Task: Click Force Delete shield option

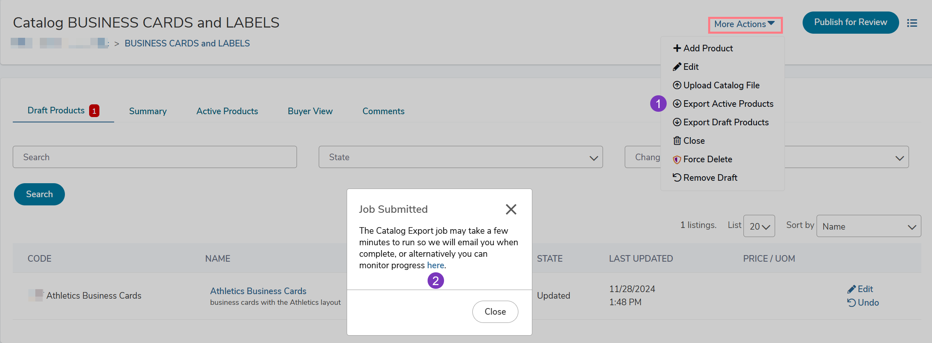Action: pyautogui.click(x=707, y=159)
